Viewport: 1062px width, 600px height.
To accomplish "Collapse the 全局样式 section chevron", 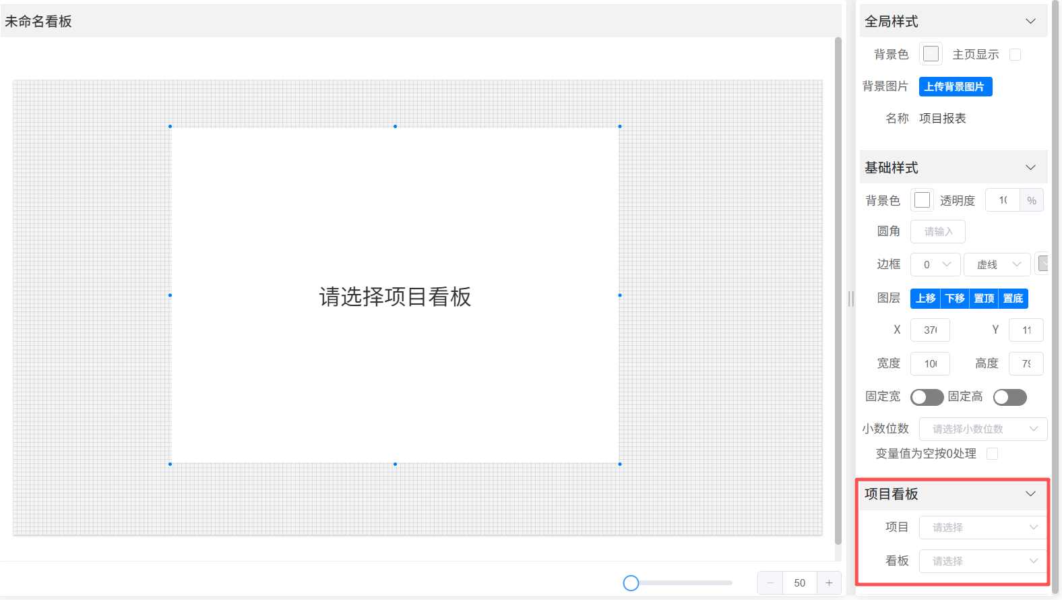I will (1030, 22).
